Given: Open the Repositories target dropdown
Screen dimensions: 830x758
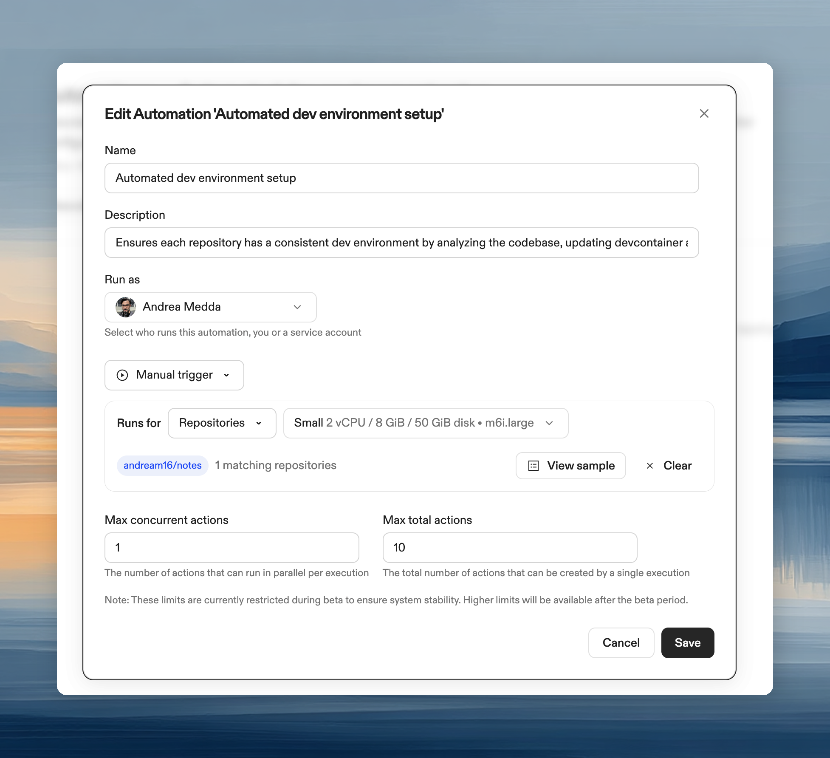Looking at the screenshot, I should coord(222,423).
